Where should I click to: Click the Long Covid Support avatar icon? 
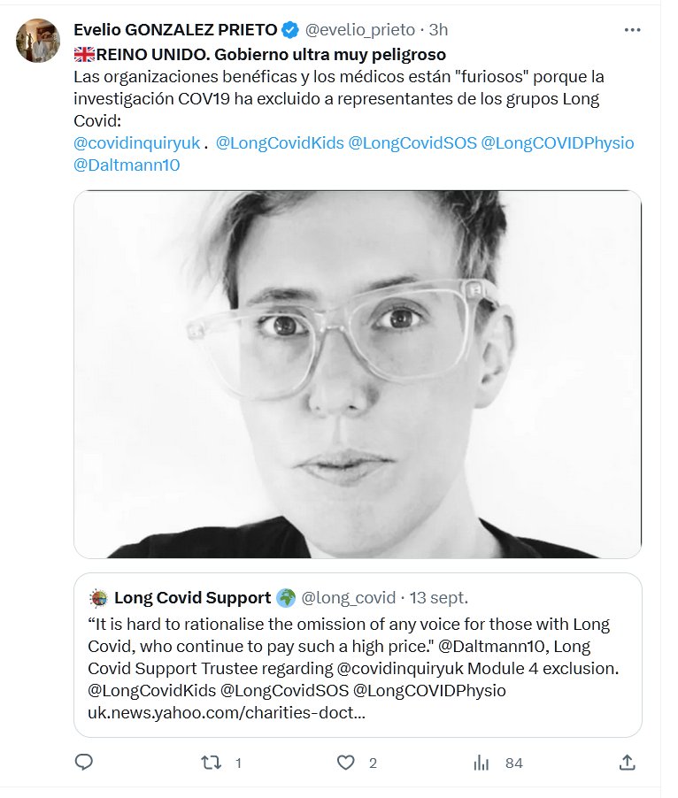tap(99, 597)
